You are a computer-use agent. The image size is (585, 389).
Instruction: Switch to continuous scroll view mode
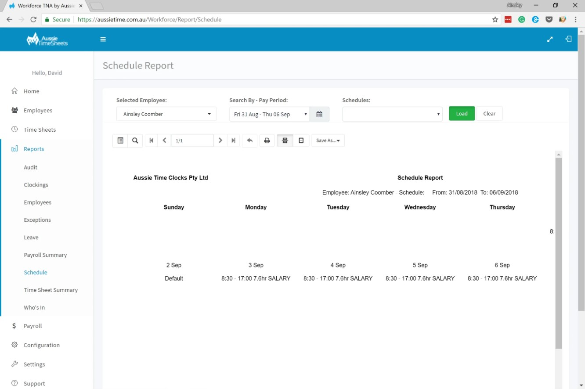tap(285, 140)
